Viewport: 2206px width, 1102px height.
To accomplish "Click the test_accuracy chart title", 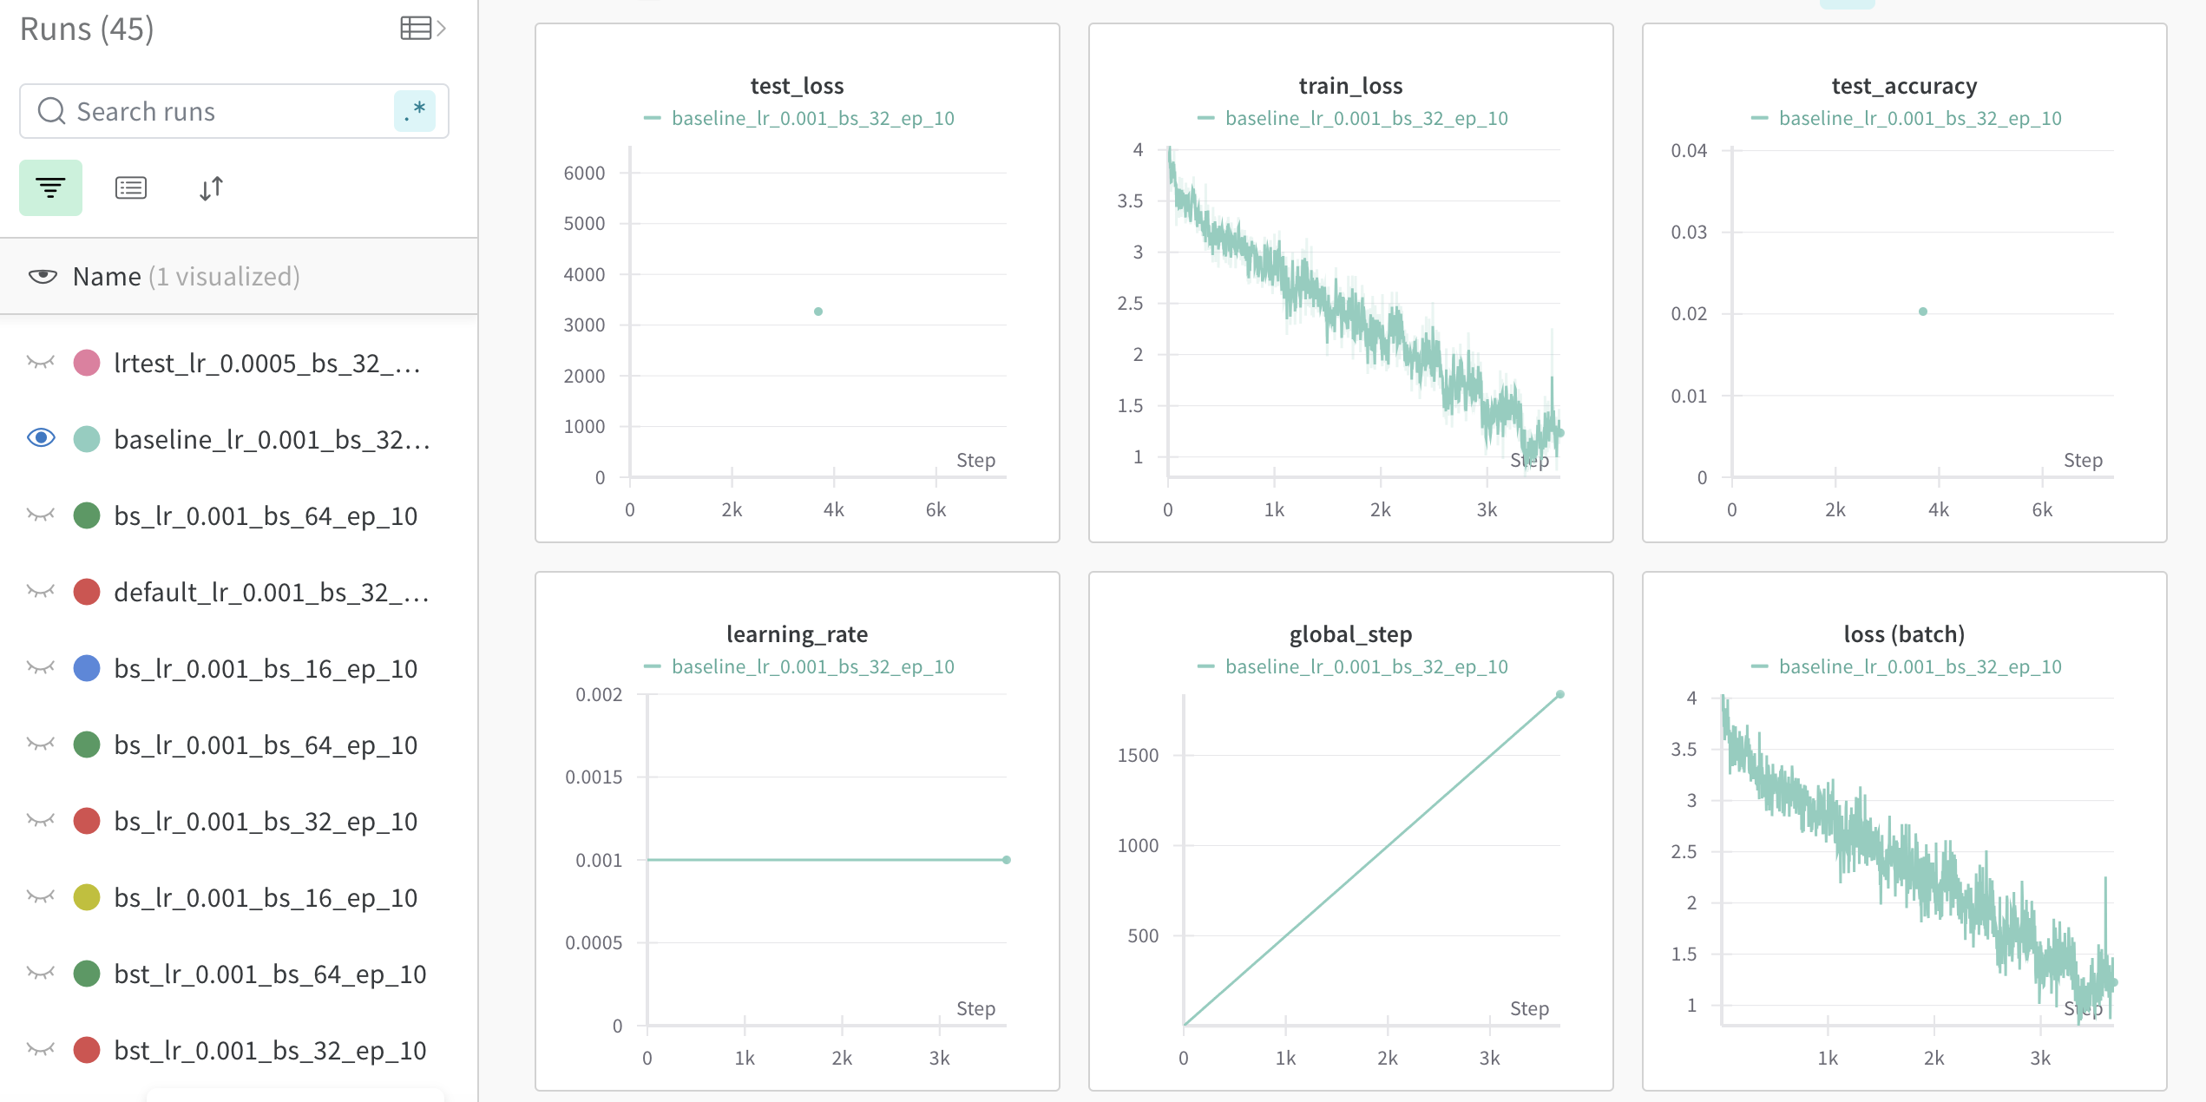I will (1904, 86).
